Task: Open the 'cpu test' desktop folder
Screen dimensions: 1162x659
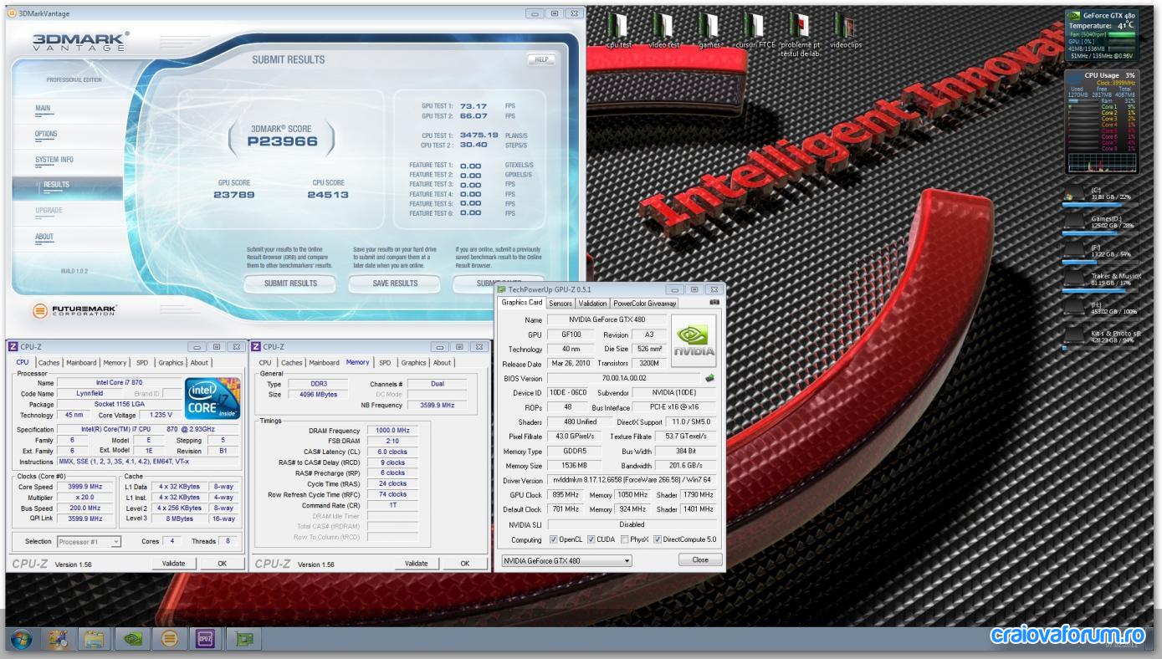Action: click(618, 30)
